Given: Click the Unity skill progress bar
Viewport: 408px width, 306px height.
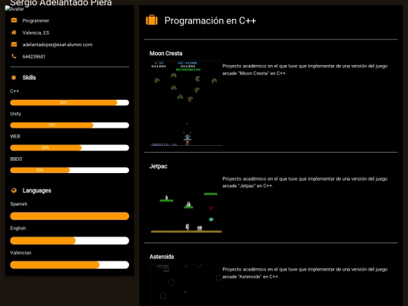Looking at the screenshot, I should pos(70,125).
